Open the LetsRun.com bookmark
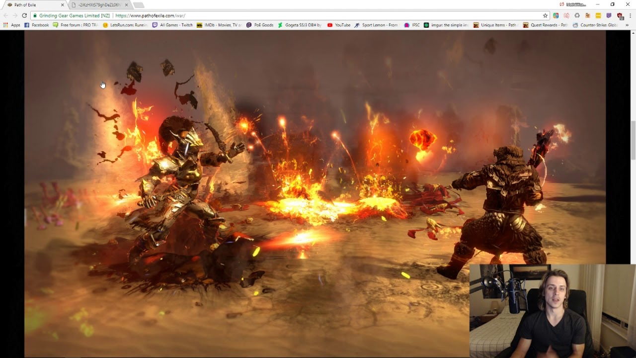 [125, 25]
